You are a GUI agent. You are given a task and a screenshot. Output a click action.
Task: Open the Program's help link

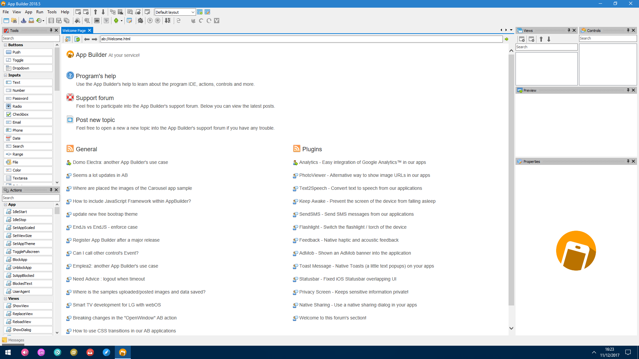point(96,76)
